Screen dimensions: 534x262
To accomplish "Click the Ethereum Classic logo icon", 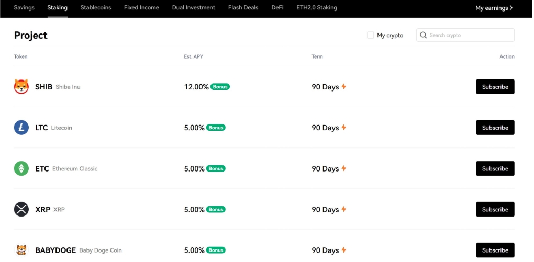I will pos(21,168).
